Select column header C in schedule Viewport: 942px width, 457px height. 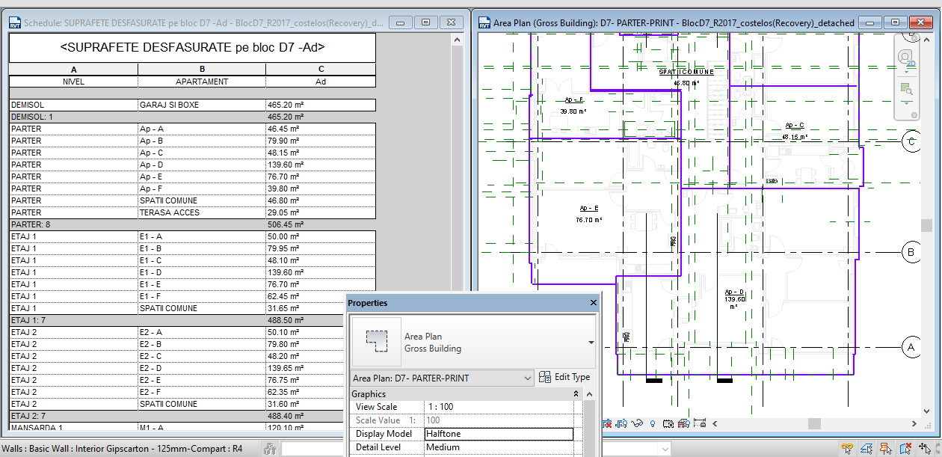click(x=321, y=70)
